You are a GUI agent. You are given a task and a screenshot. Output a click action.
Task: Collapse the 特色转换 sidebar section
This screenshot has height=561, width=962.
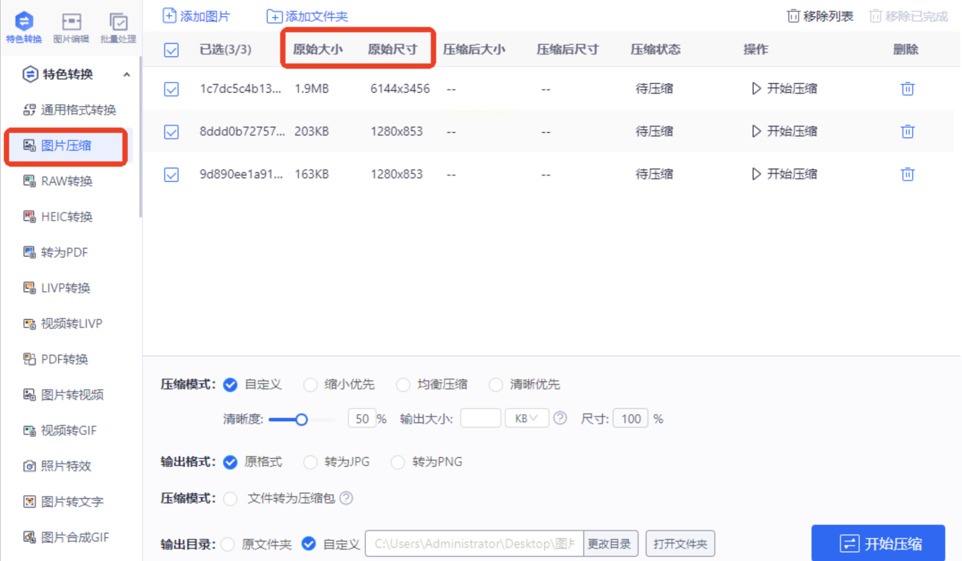point(127,75)
